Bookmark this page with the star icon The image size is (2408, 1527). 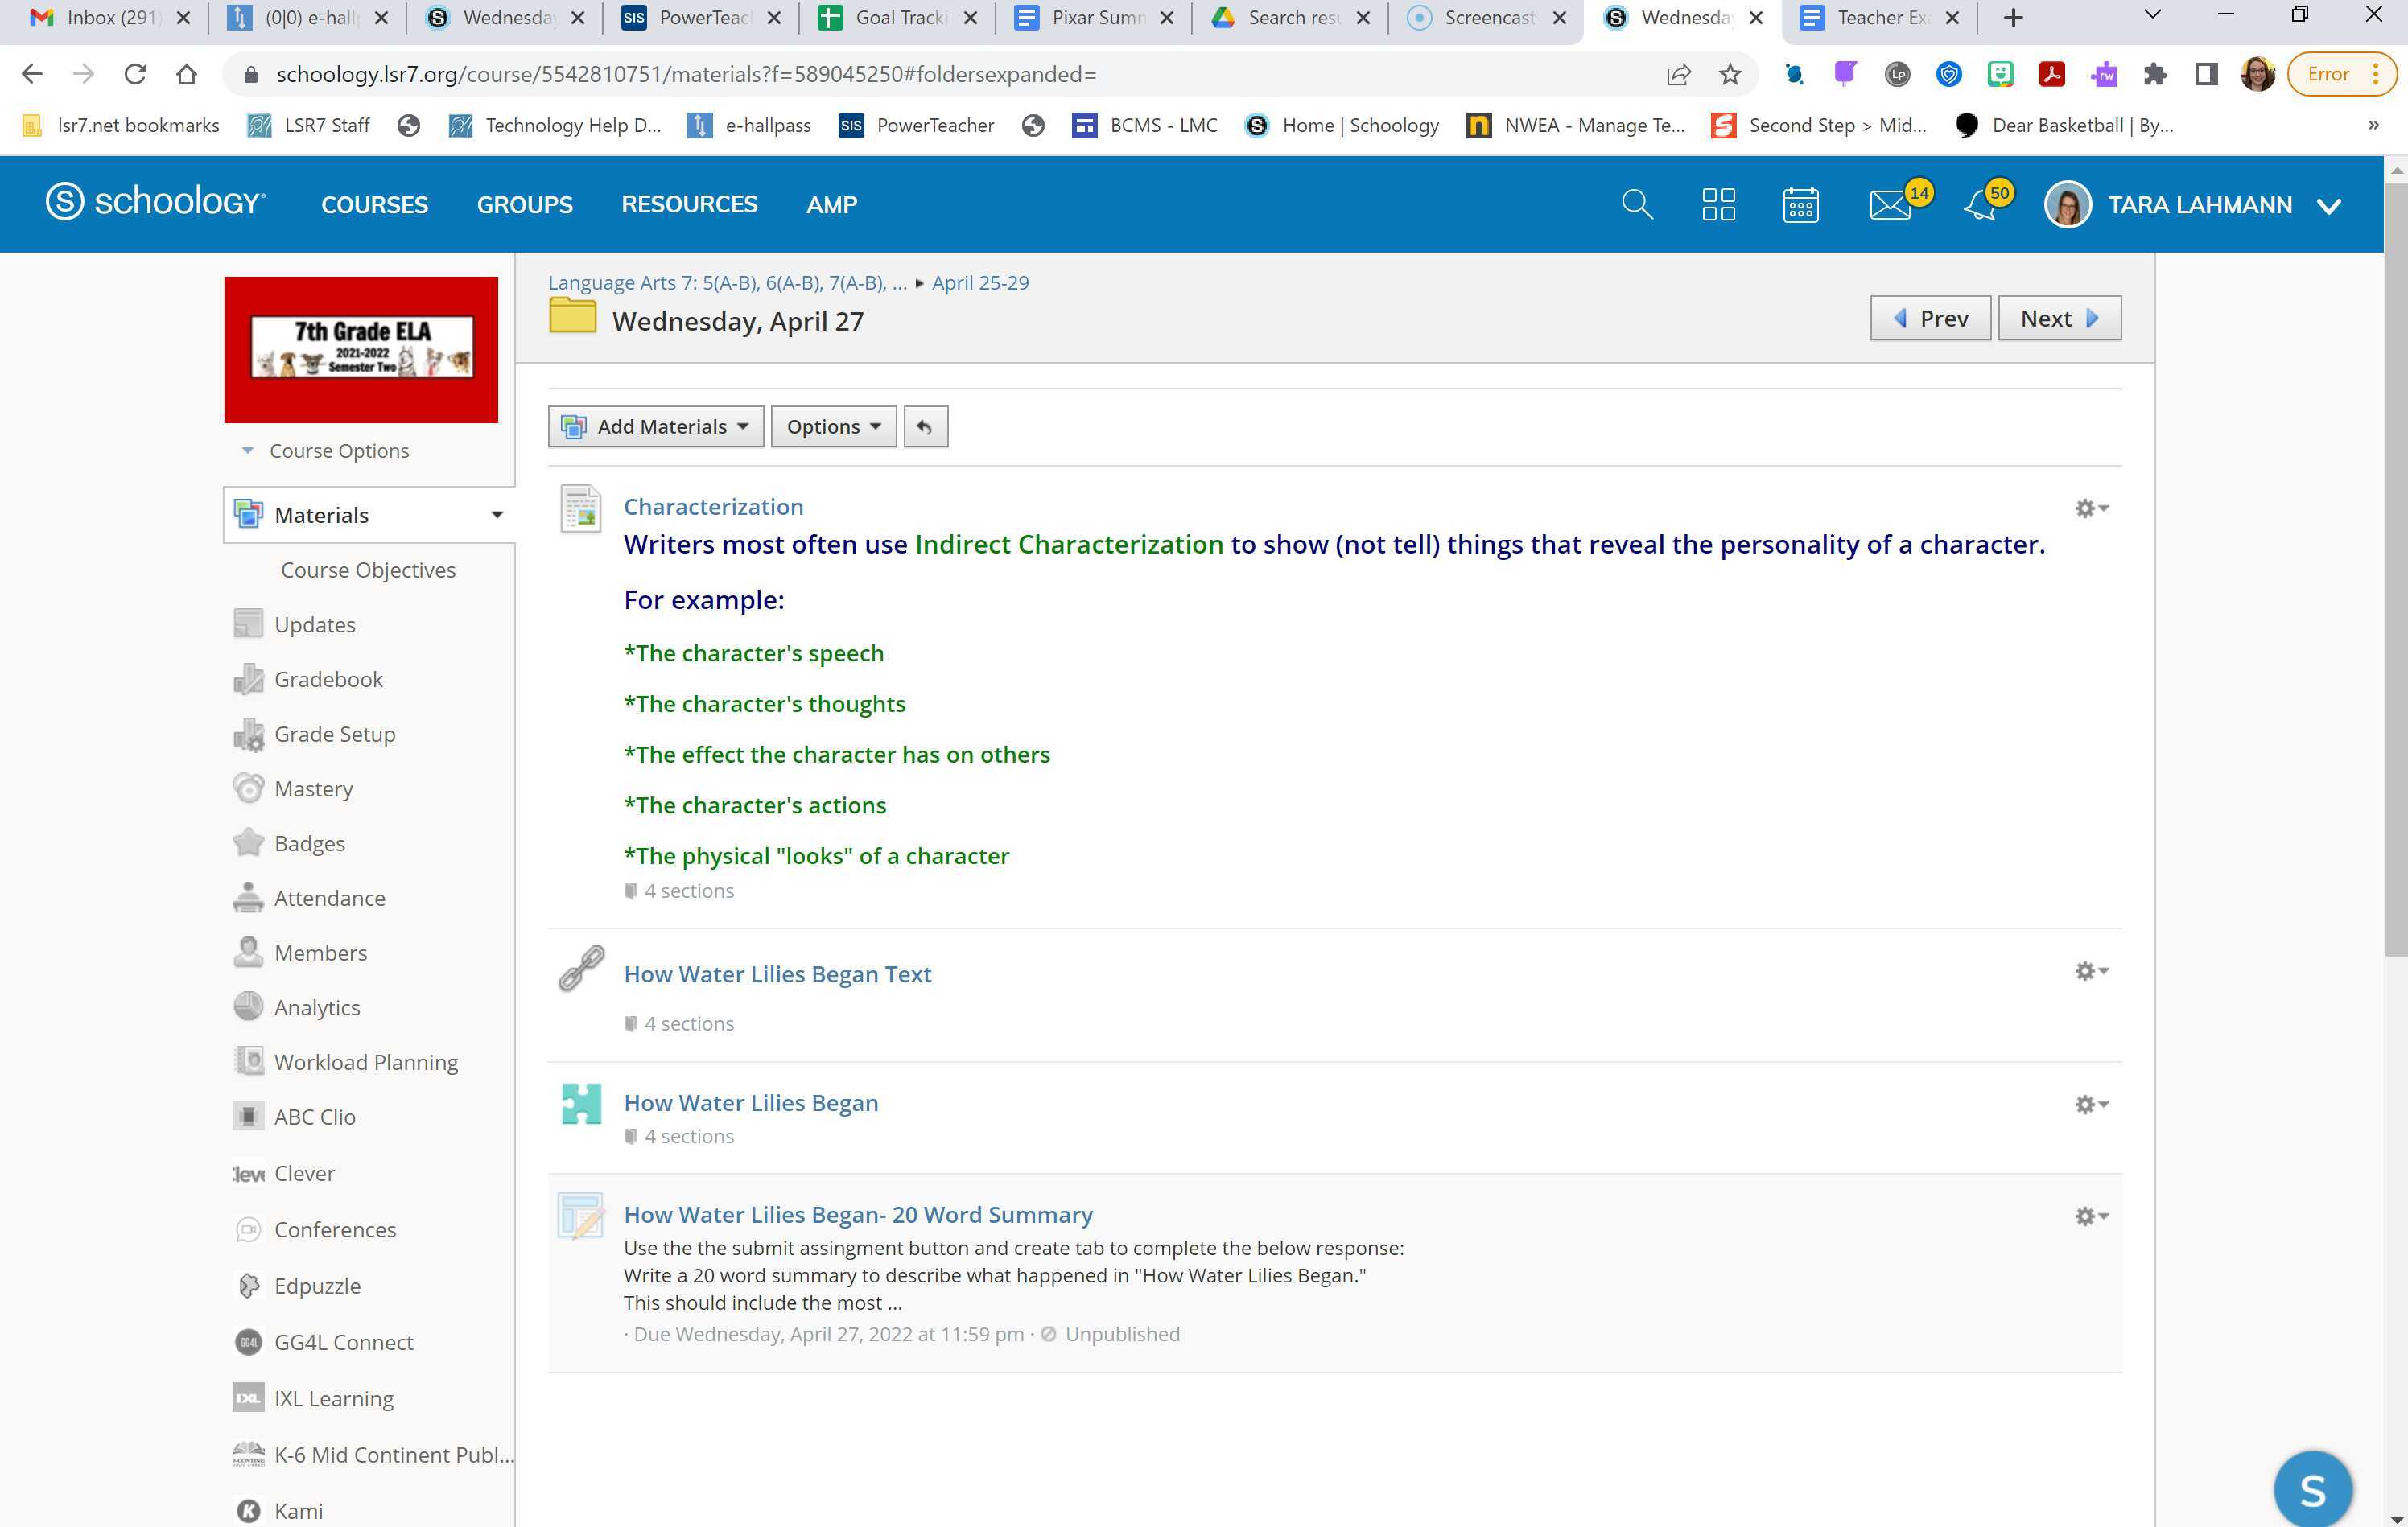(1729, 74)
